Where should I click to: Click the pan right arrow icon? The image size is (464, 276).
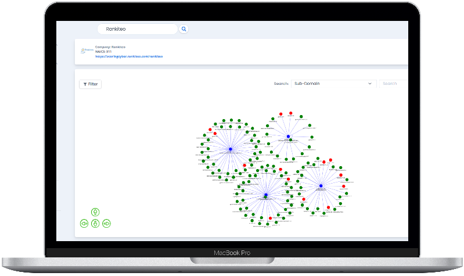pyautogui.click(x=106, y=223)
